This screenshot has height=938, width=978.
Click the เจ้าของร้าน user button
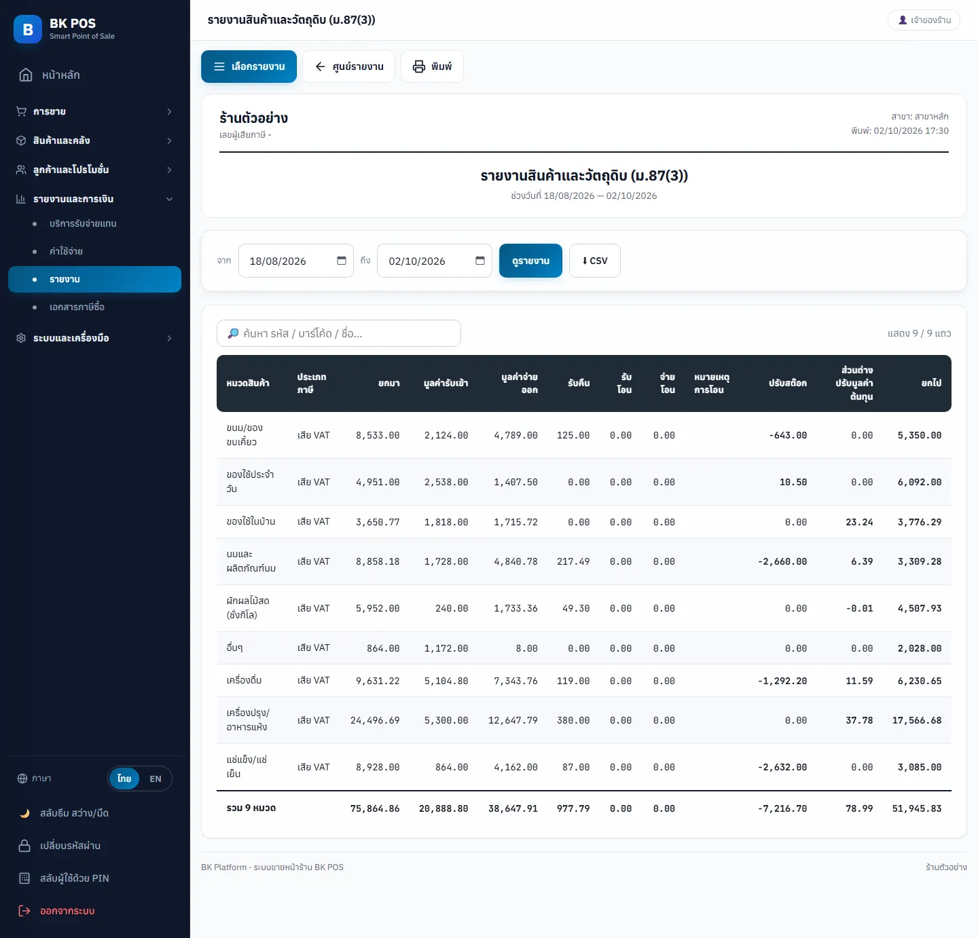coord(924,20)
